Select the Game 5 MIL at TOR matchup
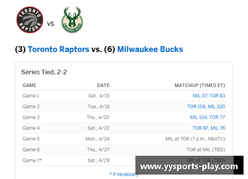Viewport: 248px width, 179px height. (x=195, y=139)
